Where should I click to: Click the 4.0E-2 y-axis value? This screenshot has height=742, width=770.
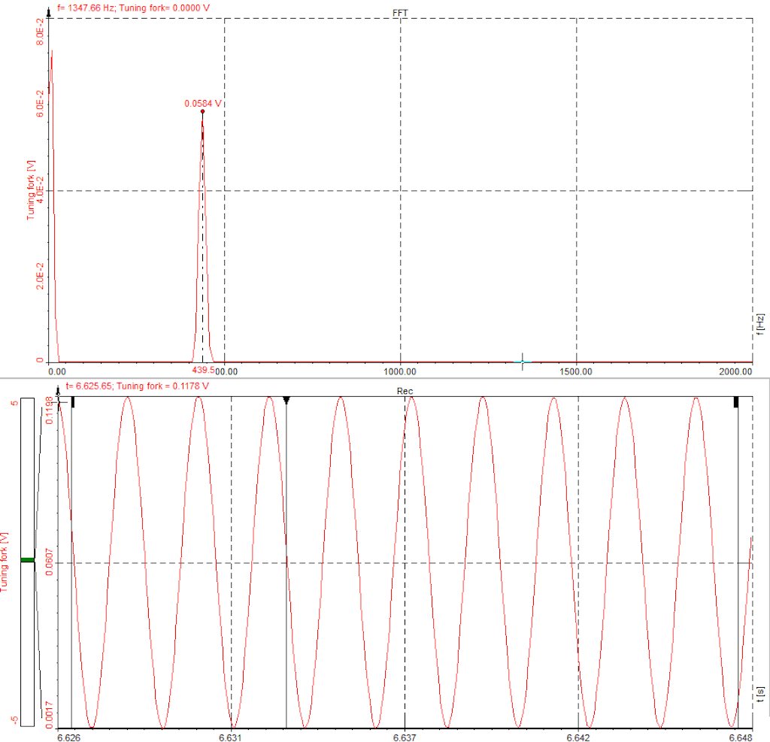(41, 190)
